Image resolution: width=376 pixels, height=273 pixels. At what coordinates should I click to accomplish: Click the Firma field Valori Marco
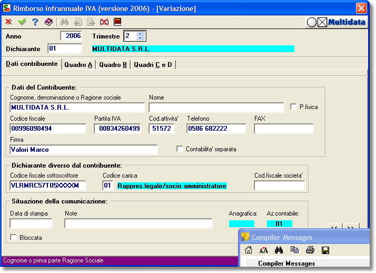coord(83,150)
